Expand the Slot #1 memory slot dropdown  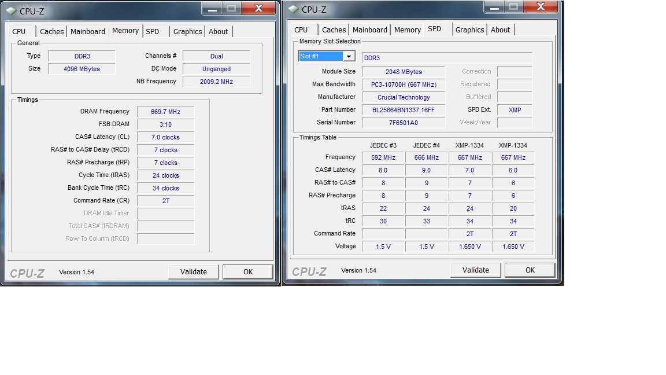[x=349, y=57]
